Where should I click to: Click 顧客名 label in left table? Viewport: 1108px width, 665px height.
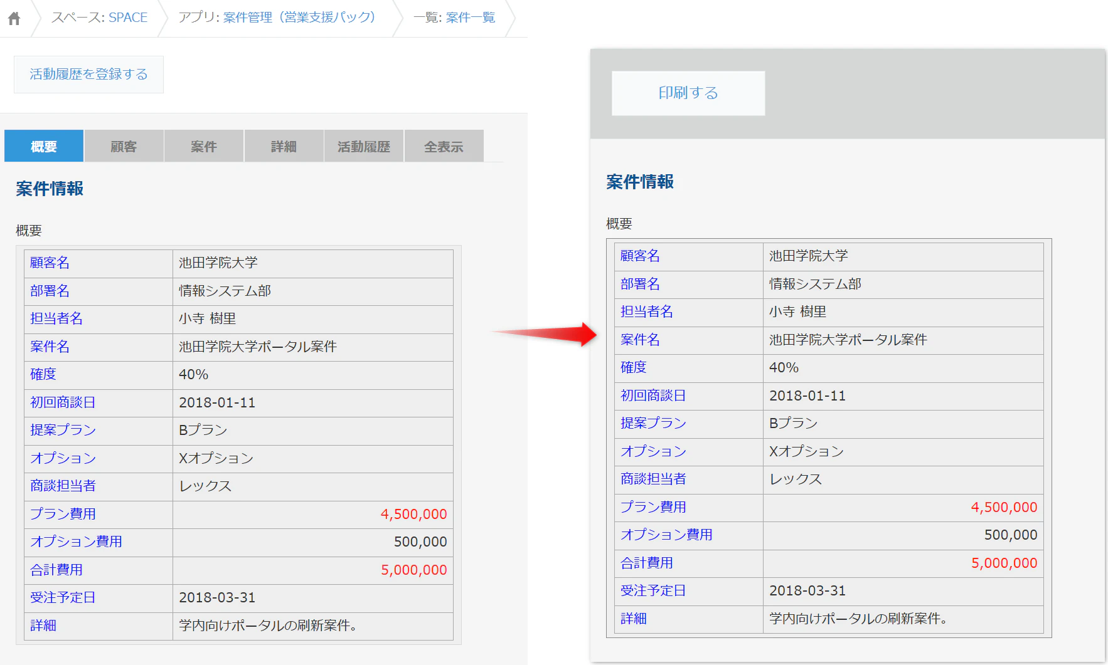point(50,263)
